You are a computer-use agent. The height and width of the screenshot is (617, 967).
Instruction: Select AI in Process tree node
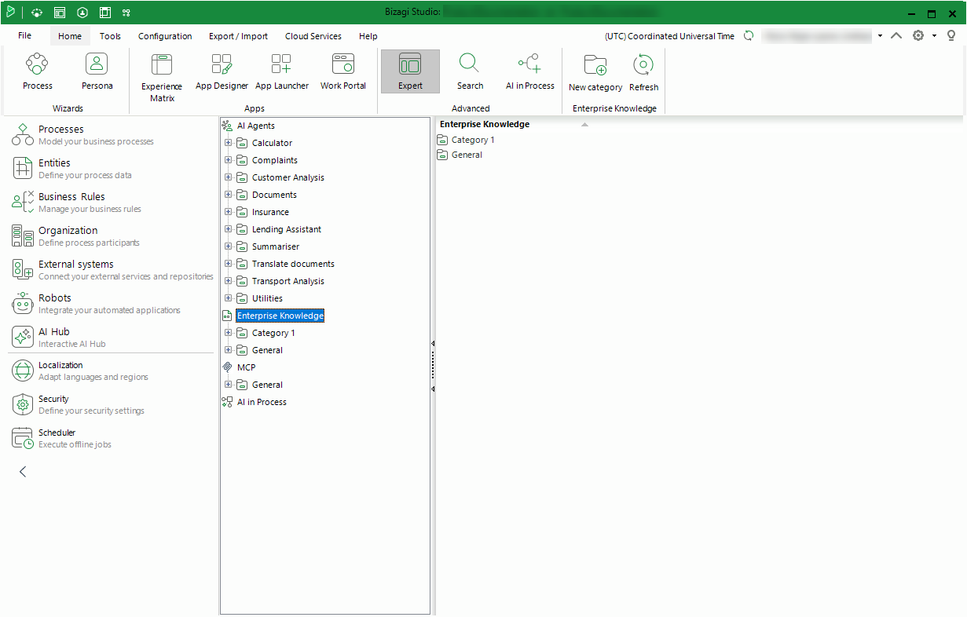pyautogui.click(x=262, y=402)
